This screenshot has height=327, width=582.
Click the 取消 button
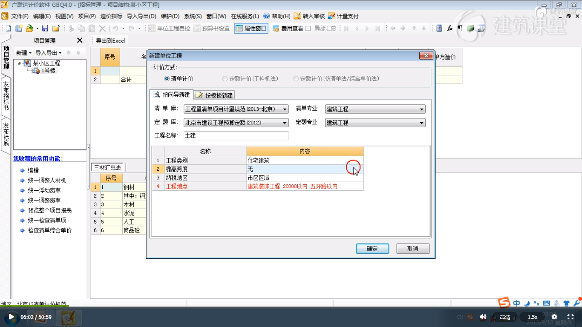click(x=413, y=249)
